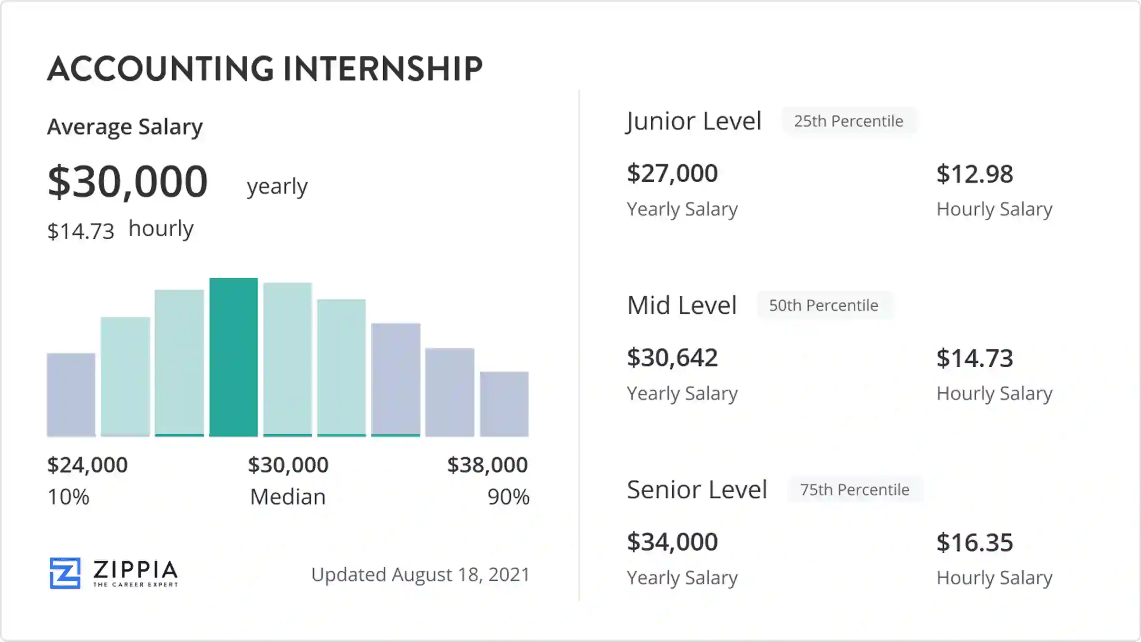Image resolution: width=1141 pixels, height=642 pixels.
Task: Click the shortest bar above $38,000
Action: point(504,404)
